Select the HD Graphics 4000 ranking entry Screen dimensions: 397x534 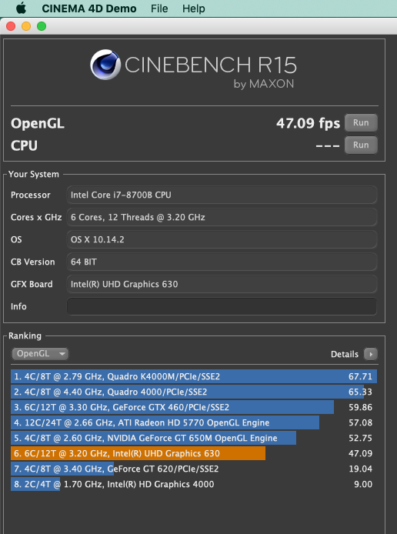(194, 484)
